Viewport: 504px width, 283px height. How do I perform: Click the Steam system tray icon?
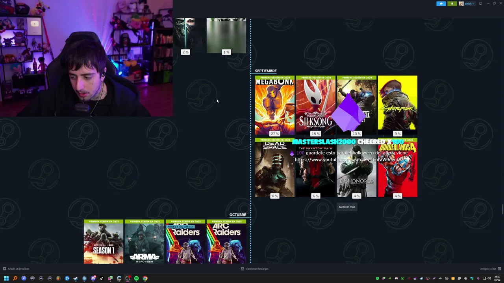click(421, 278)
